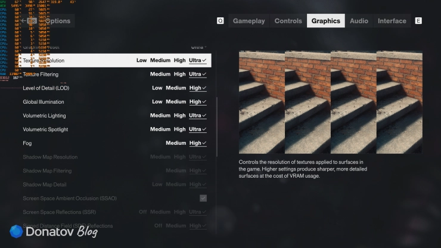
Task: Set Global Illumination to High
Action: coord(198,101)
